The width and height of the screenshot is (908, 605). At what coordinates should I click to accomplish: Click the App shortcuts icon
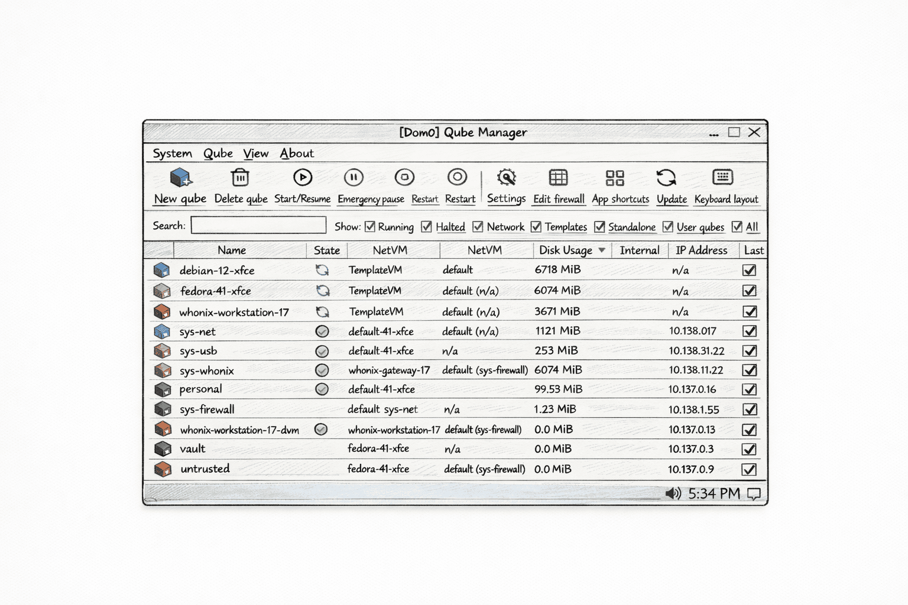615,178
